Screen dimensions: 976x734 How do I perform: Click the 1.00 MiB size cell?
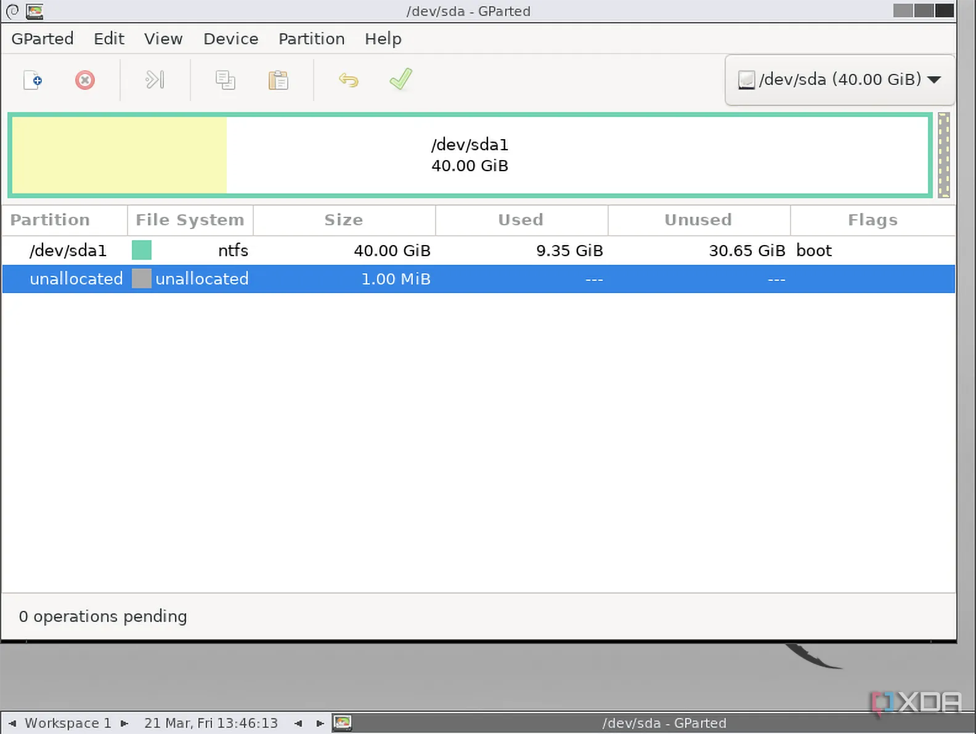396,279
